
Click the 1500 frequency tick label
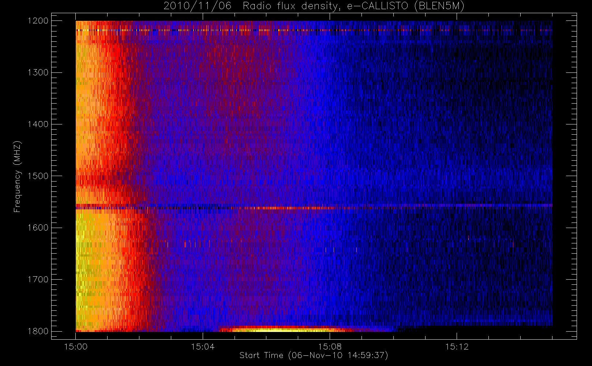click(x=38, y=176)
